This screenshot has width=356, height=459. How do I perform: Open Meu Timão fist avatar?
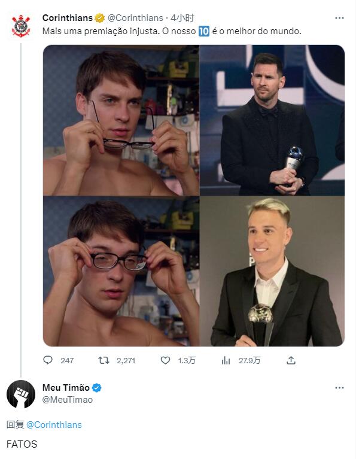(21, 394)
